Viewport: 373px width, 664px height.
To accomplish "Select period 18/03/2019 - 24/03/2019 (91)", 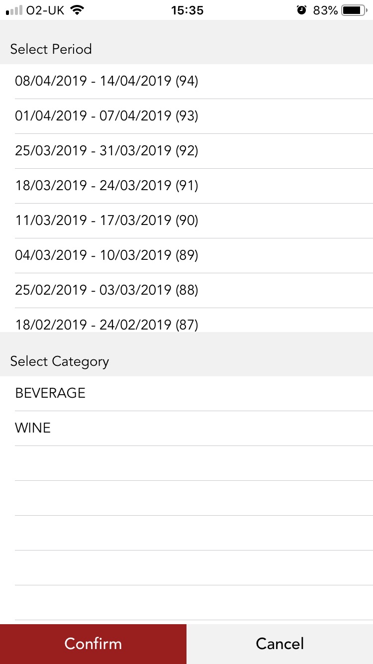I will click(x=106, y=186).
